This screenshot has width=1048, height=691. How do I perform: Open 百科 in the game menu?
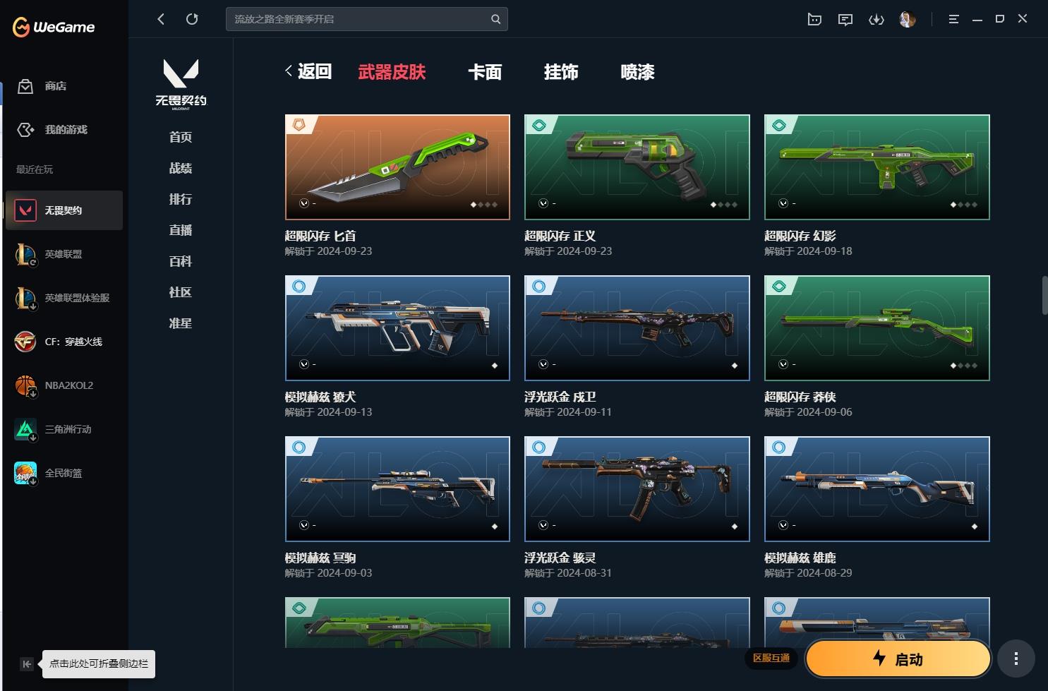tap(181, 261)
